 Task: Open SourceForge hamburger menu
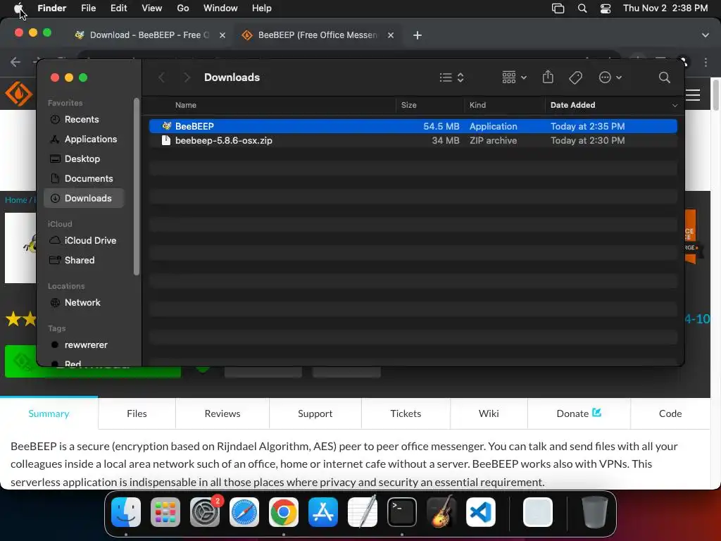point(693,95)
